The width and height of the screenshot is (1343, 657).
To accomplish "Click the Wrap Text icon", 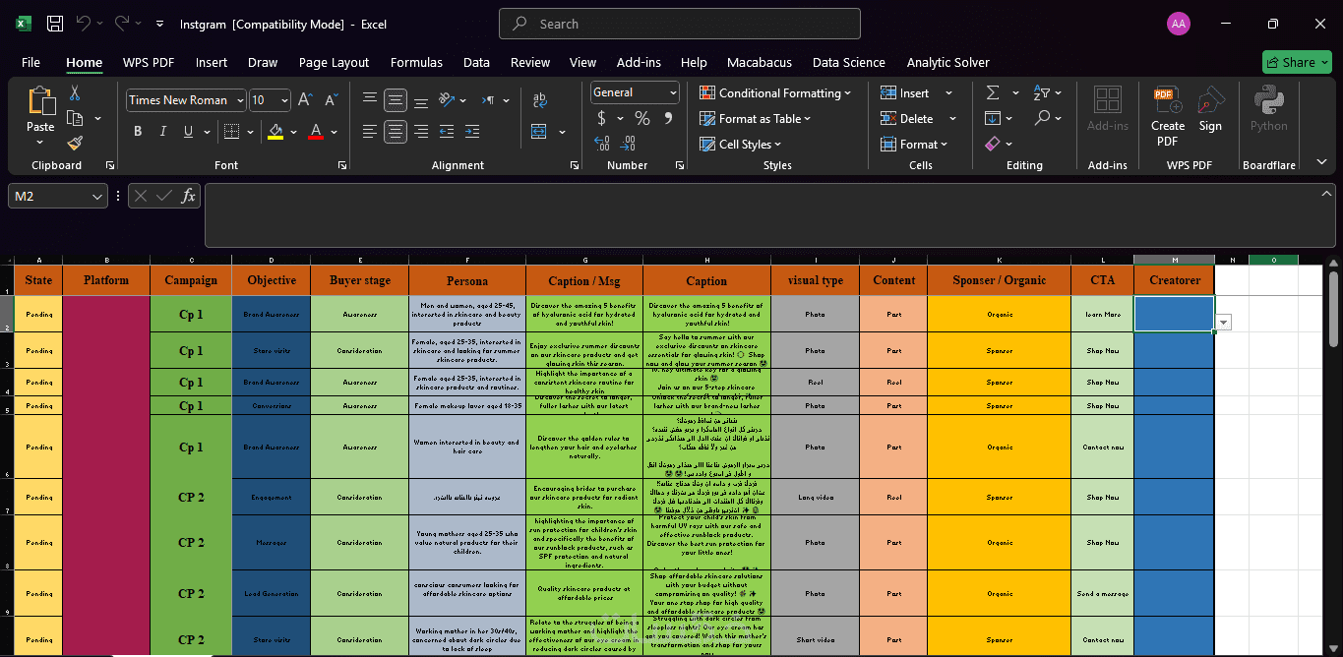I will coord(539,100).
